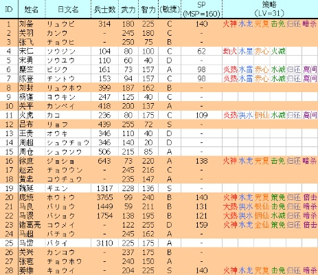
Task: Select the Japanese name カンコウ
Action: (x=60, y=252)
